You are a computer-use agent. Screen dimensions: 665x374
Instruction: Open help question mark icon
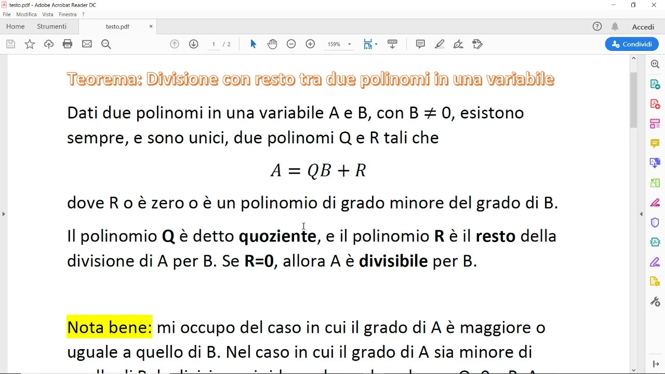pos(597,26)
